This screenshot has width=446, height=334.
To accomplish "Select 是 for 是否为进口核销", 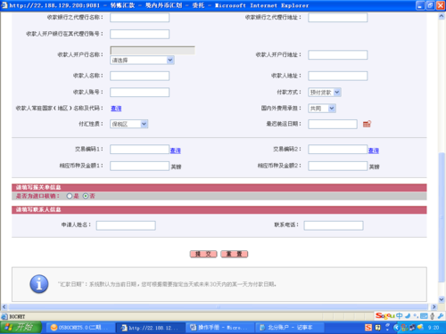I will [x=70, y=196].
